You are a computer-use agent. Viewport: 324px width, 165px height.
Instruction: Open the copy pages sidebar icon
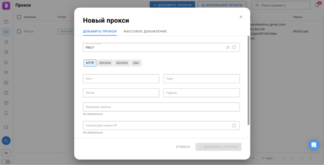[6, 52]
